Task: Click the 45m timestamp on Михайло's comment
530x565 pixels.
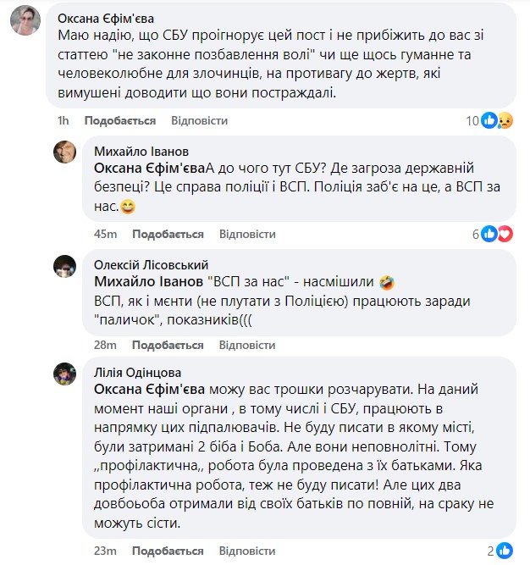Action: [x=105, y=235]
